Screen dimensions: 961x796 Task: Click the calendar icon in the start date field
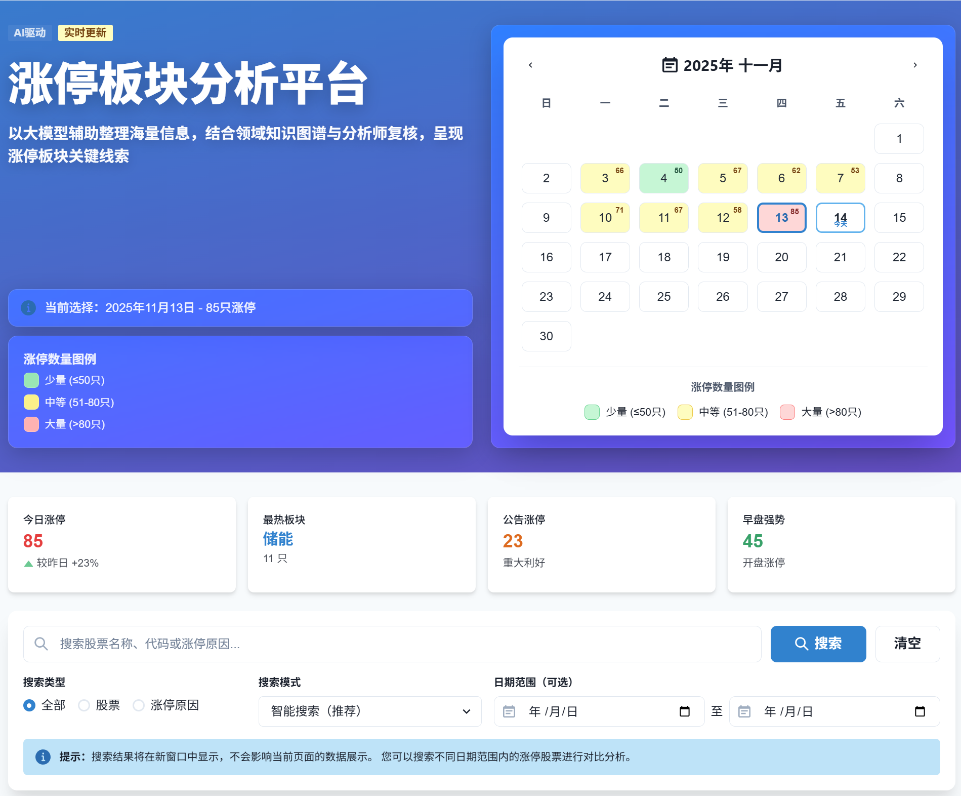tap(509, 711)
